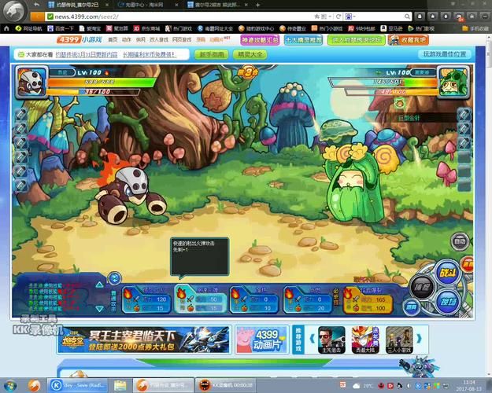Click the lock icon in browser toolbar
The image size is (492, 393).
(420, 17)
